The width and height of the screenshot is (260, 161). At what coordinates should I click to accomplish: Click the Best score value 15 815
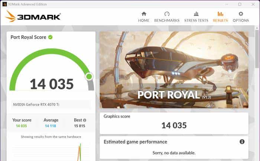coord(79,126)
